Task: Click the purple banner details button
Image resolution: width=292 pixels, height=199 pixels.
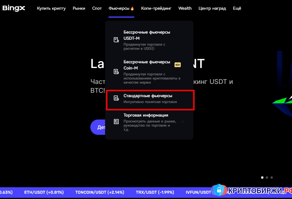Action: coord(98,127)
